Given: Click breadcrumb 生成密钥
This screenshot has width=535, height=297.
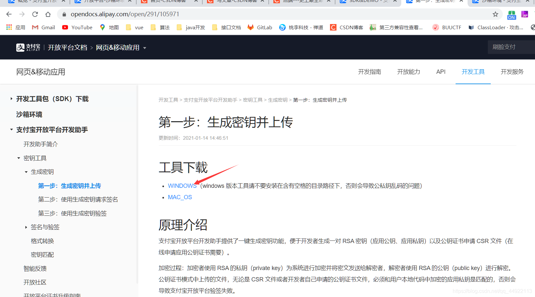Looking at the screenshot, I should click(x=278, y=100).
